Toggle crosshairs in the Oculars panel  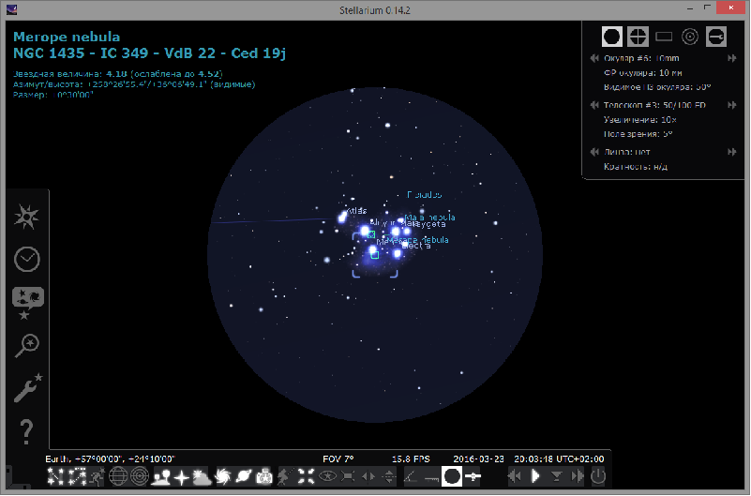tap(638, 37)
